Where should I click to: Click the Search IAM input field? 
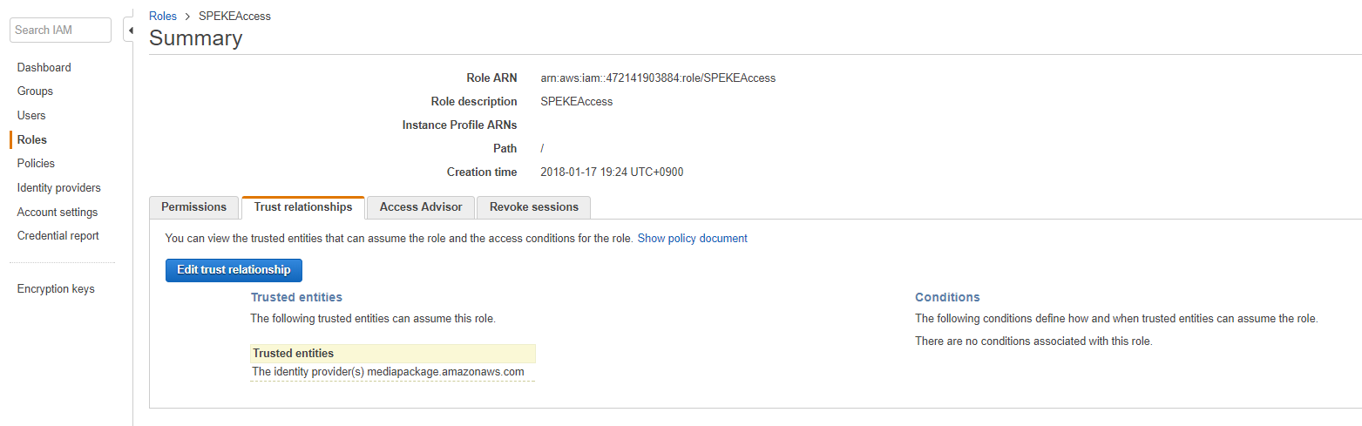coord(60,30)
